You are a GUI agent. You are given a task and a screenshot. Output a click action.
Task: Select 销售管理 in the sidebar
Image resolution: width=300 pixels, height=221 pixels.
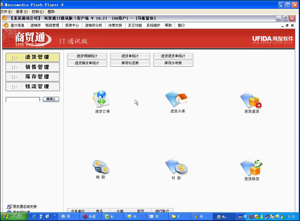click(33, 67)
